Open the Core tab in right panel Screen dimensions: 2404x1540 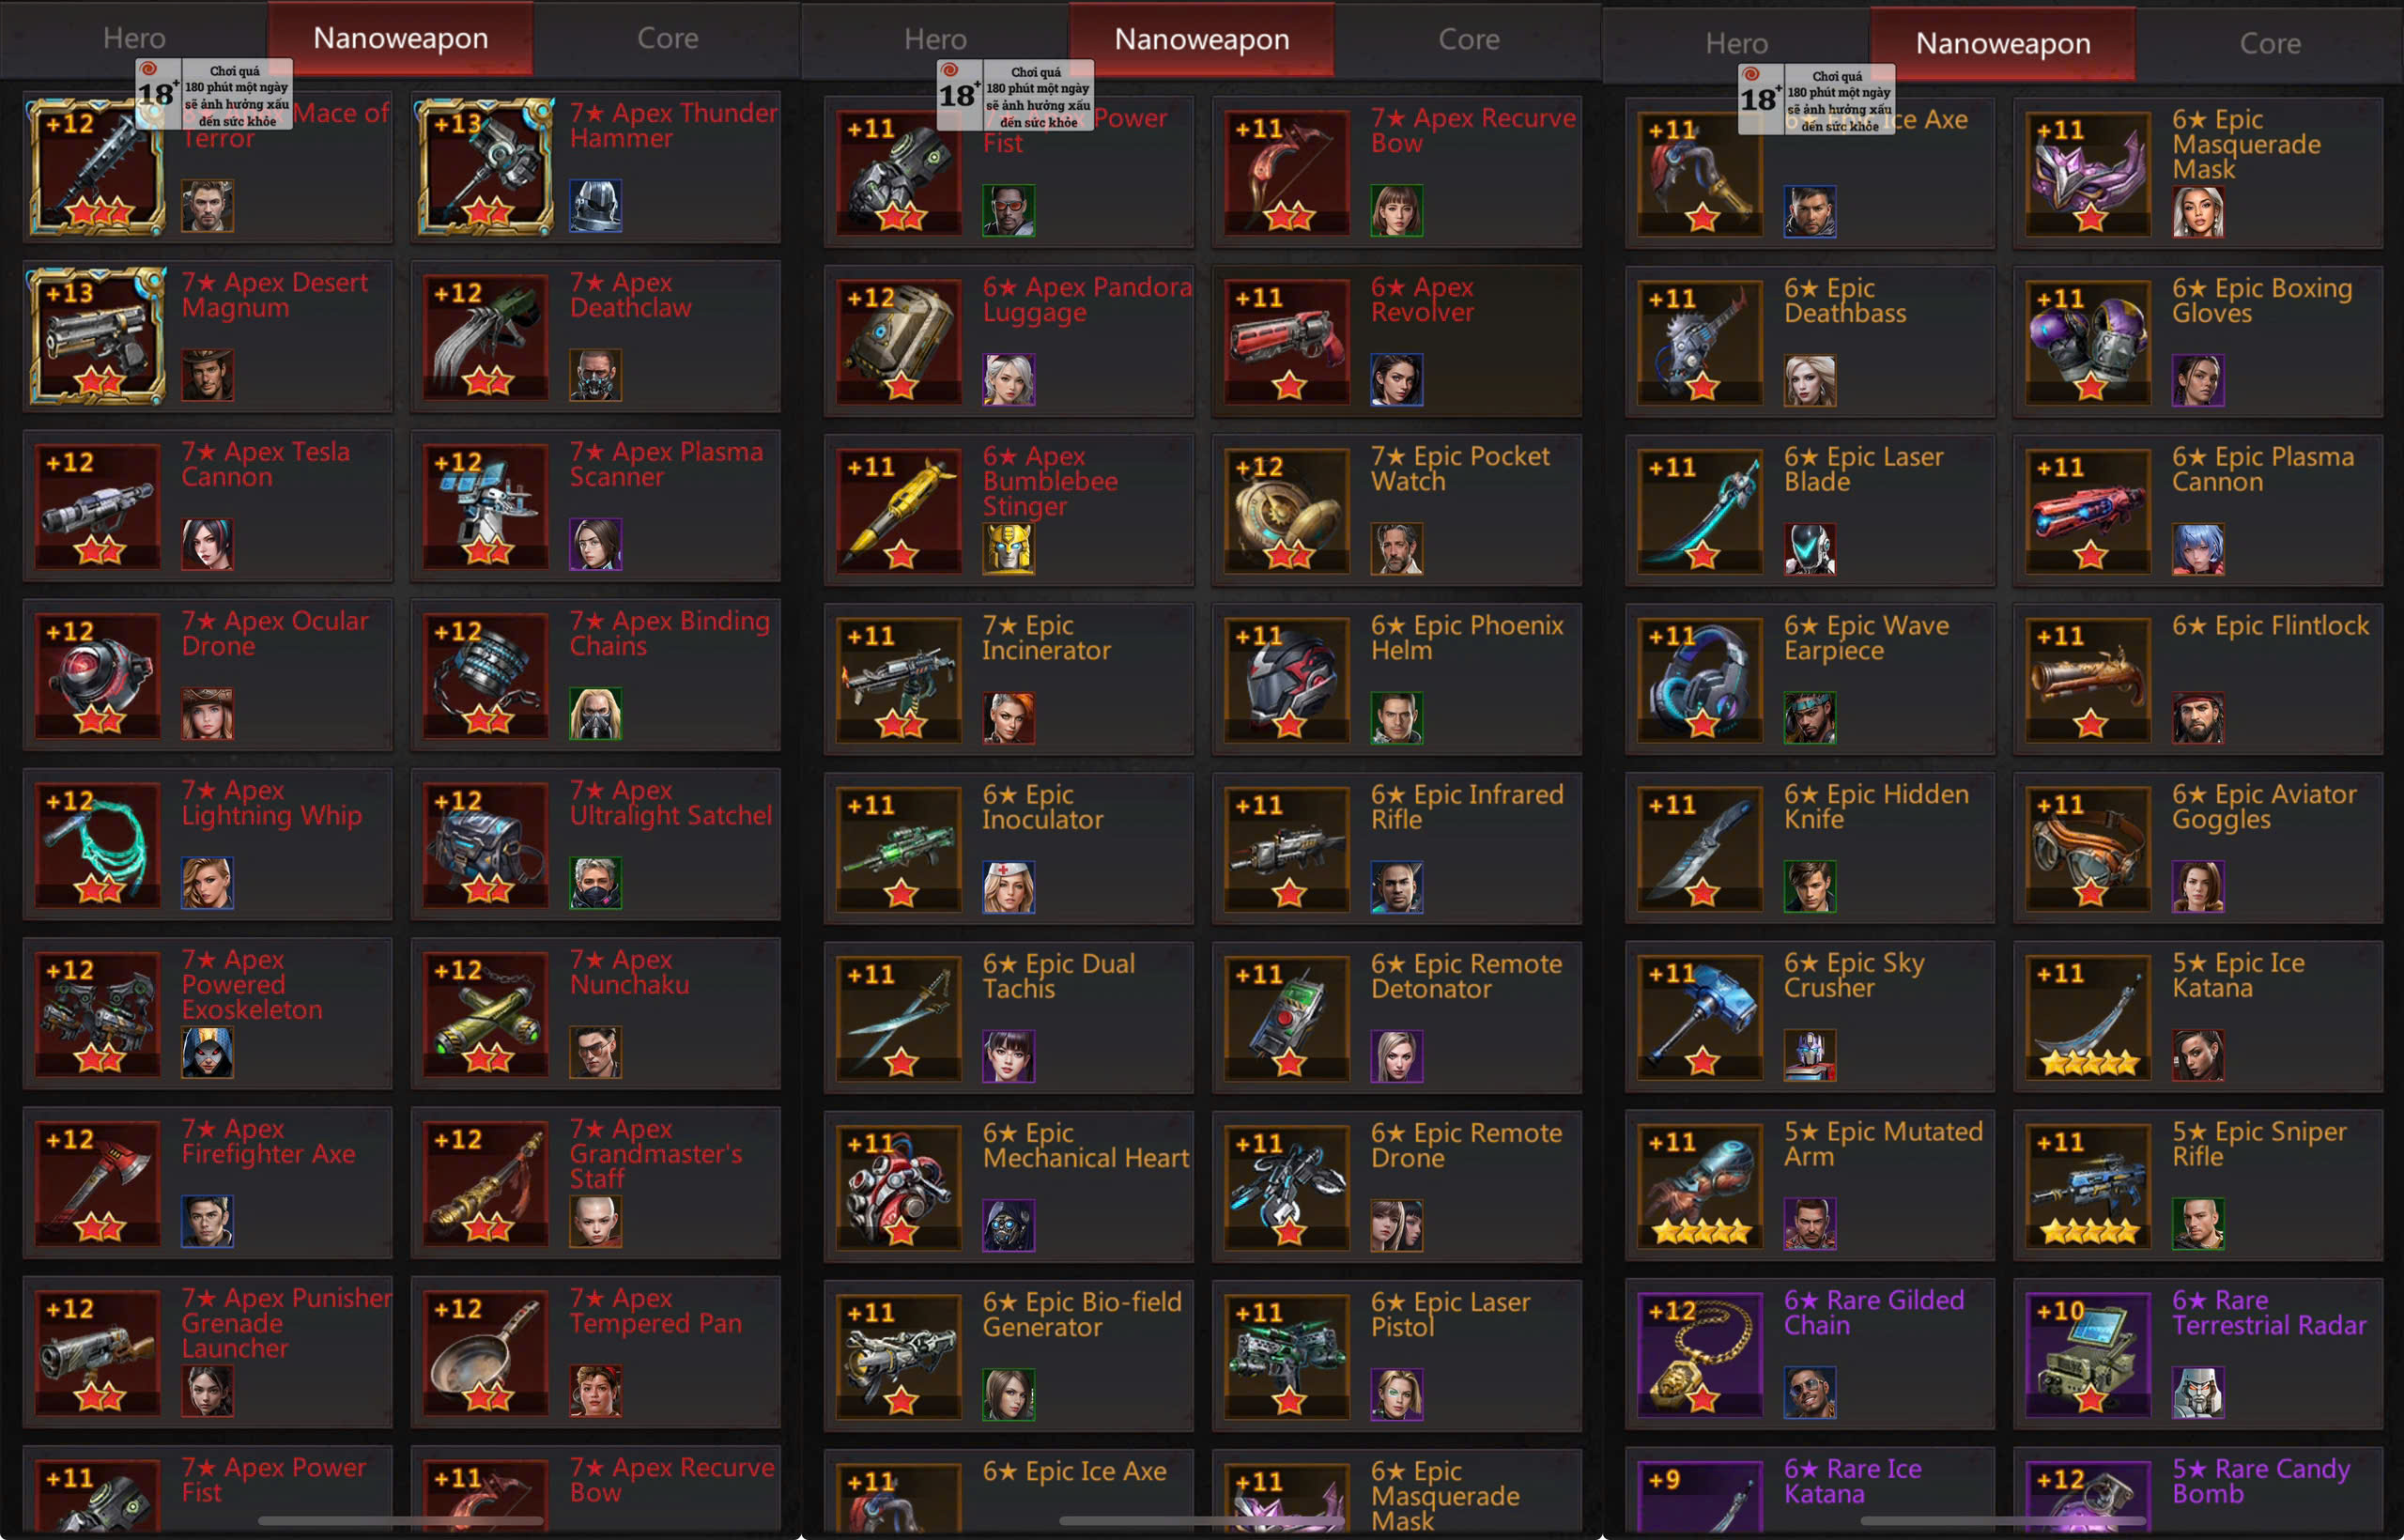(2270, 43)
